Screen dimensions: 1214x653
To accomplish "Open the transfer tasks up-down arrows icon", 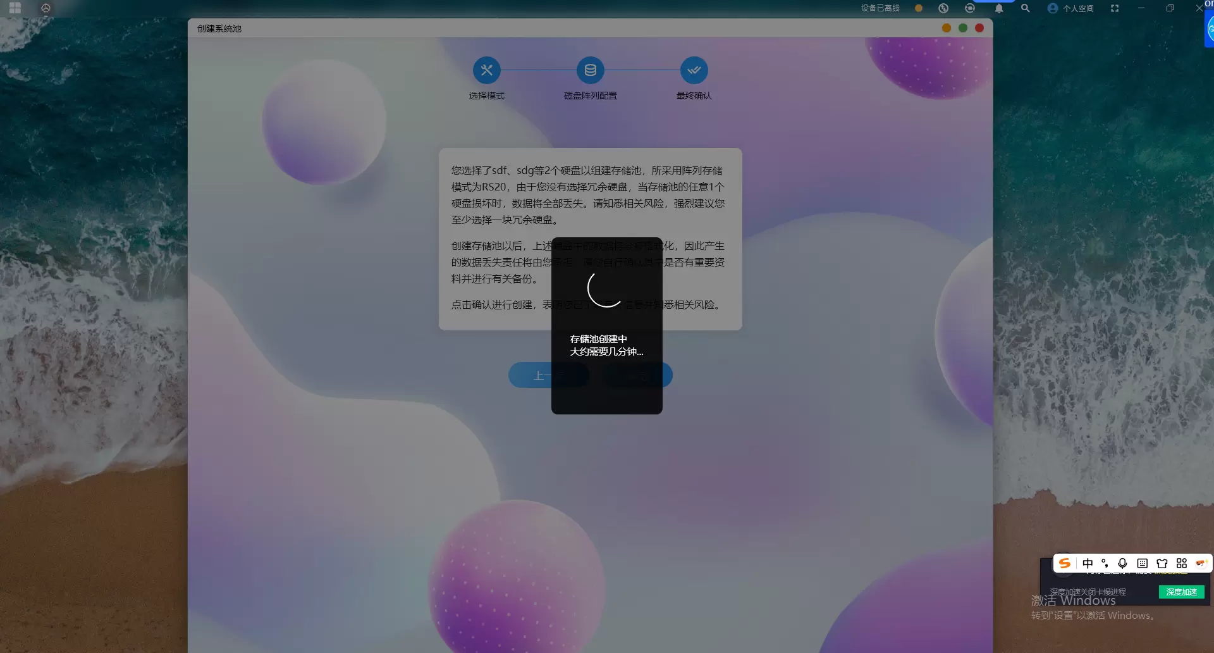I will pyautogui.click(x=943, y=8).
